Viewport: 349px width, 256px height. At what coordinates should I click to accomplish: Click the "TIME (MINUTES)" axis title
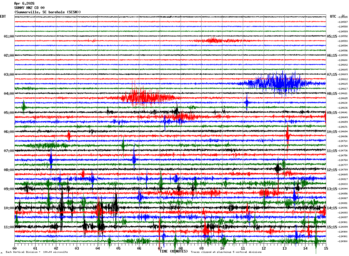coord(174,251)
